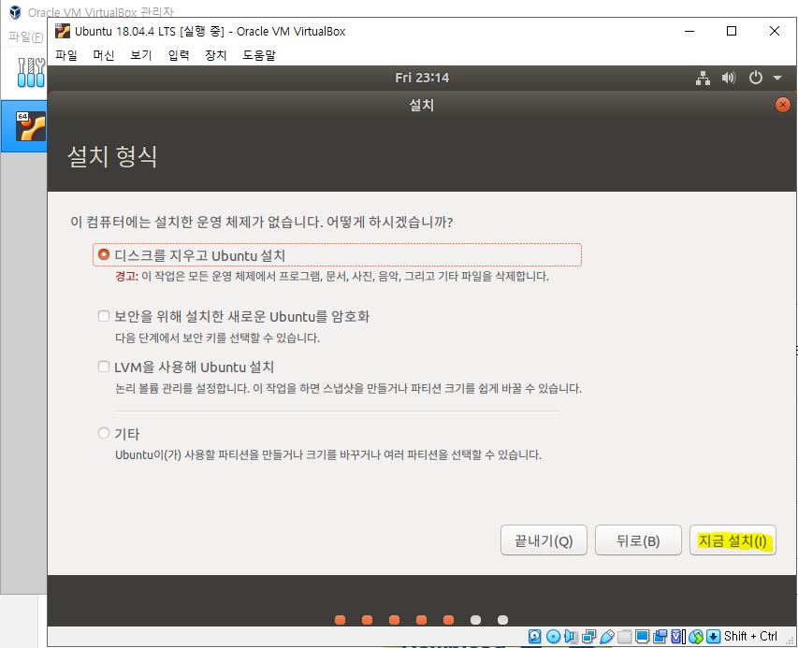This screenshot has width=798, height=648.
Task: Select the Ubuntu VM entry in VirtualBox Manager
Action: click(x=24, y=126)
